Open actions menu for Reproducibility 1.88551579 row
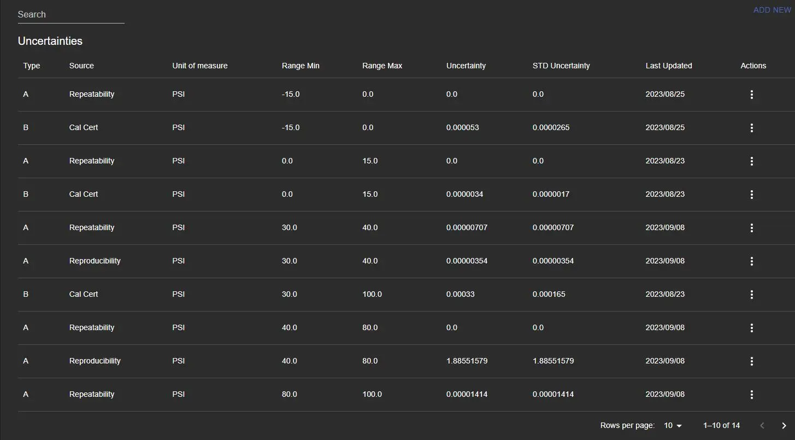Viewport: 795px width, 440px height. click(x=752, y=361)
